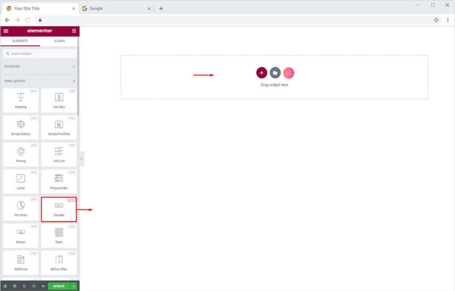Choose the Lottie widget

[x=20, y=182]
